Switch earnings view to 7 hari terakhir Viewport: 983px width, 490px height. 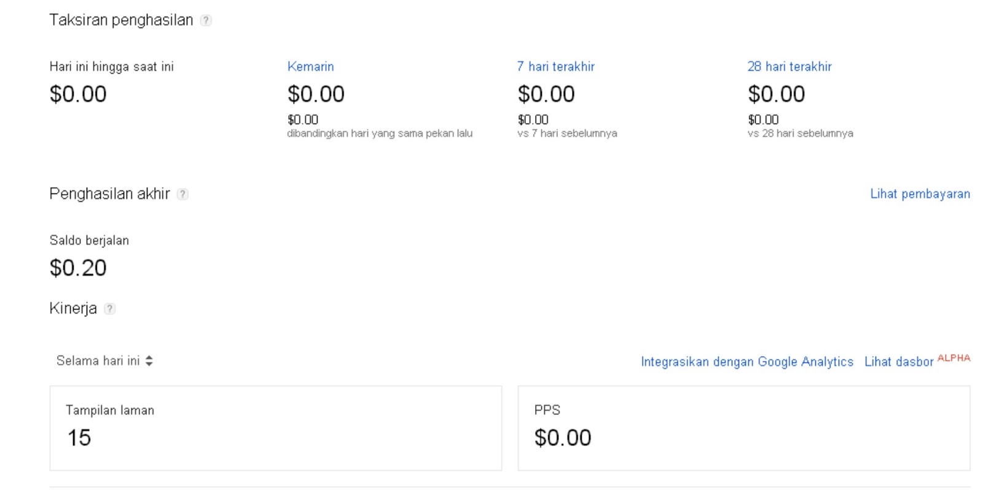[555, 66]
